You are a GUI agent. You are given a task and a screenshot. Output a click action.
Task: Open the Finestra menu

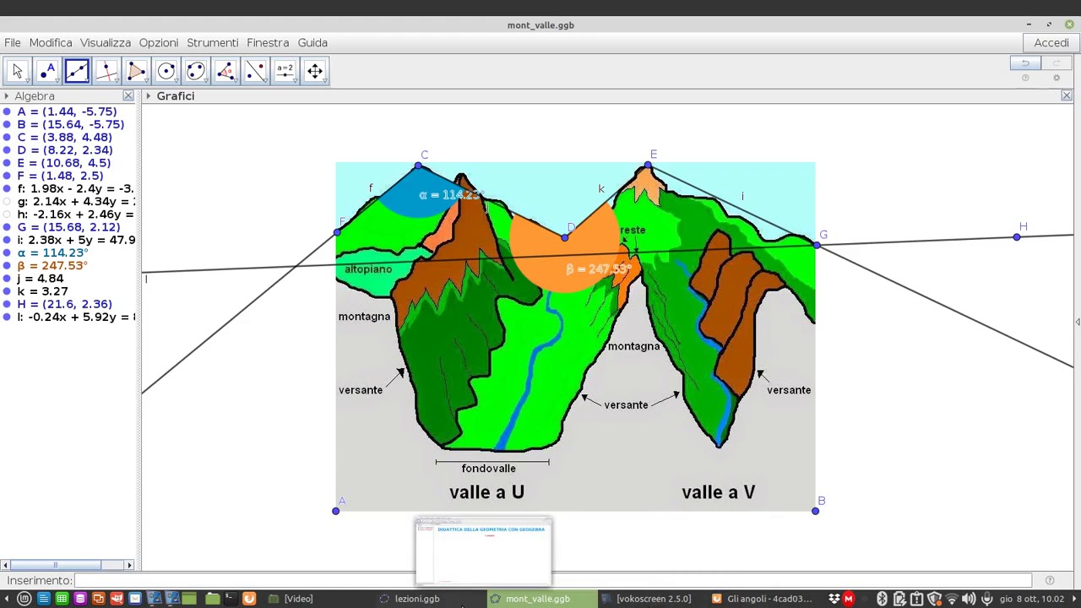pyautogui.click(x=268, y=42)
